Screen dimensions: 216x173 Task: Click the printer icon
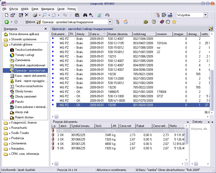[35, 15]
